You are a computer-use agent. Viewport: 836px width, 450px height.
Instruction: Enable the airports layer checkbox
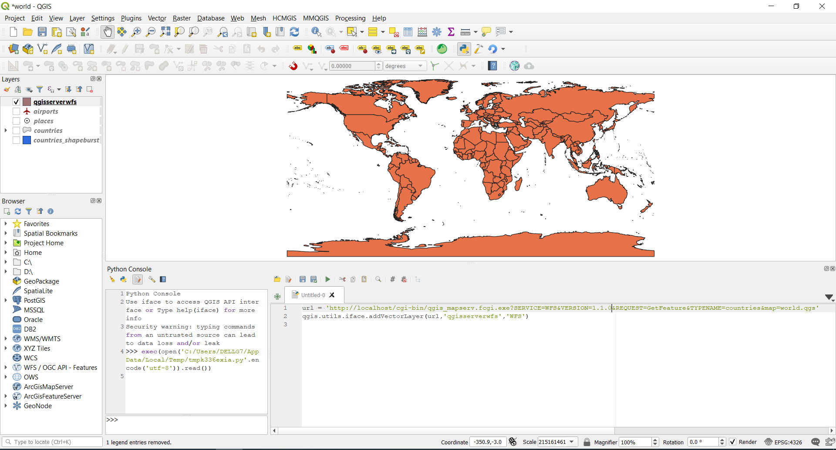pos(16,111)
